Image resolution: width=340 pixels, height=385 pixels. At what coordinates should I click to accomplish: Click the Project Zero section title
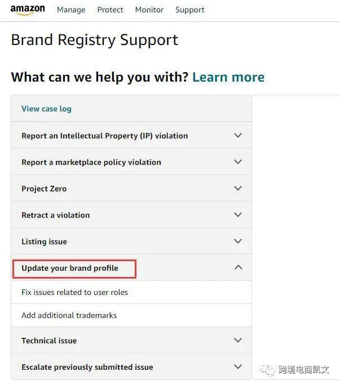[x=44, y=189]
